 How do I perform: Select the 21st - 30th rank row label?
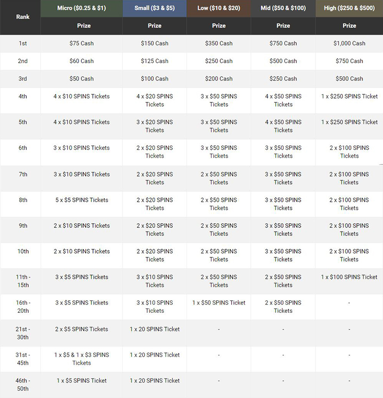point(23,333)
